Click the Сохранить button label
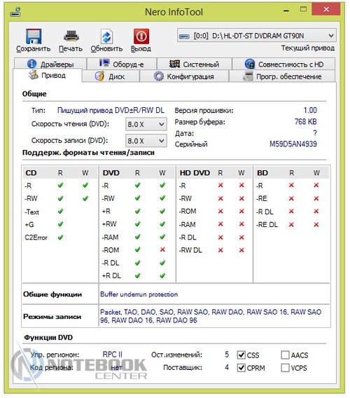Screen dimensions: 350x398 (x=33, y=49)
